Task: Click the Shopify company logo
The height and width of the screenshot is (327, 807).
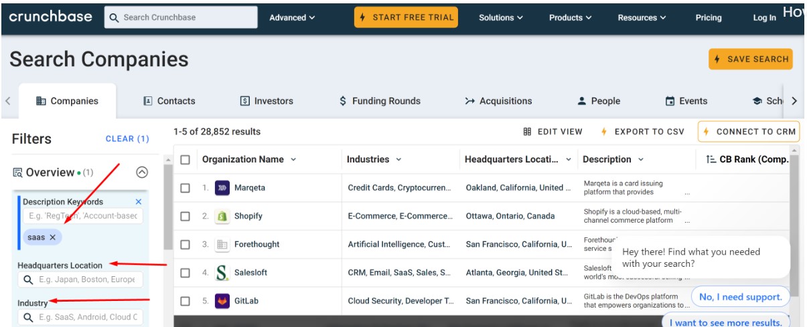Action: coord(222,216)
